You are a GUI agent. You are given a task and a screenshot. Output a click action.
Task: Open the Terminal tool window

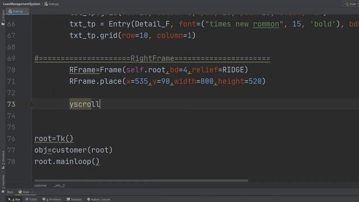(x=74, y=200)
